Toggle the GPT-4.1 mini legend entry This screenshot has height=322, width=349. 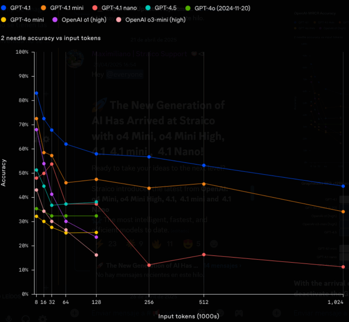tap(62, 8)
